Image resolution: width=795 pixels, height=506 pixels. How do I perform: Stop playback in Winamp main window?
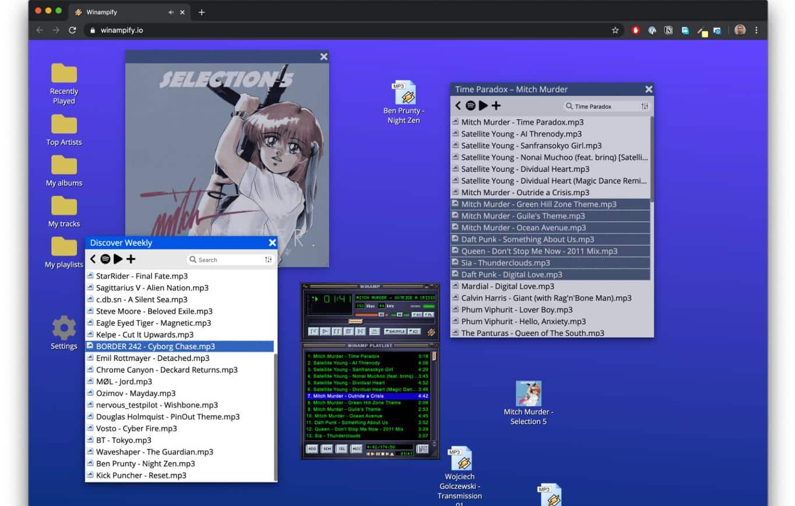pyautogui.click(x=349, y=331)
